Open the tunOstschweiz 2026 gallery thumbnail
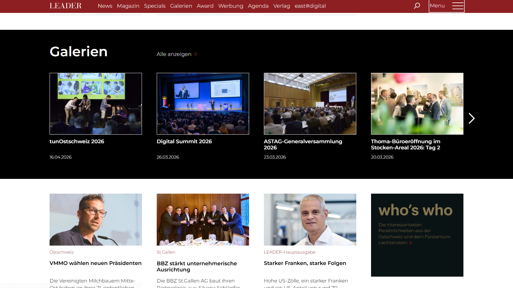This screenshot has width=513, height=288. 96,104
